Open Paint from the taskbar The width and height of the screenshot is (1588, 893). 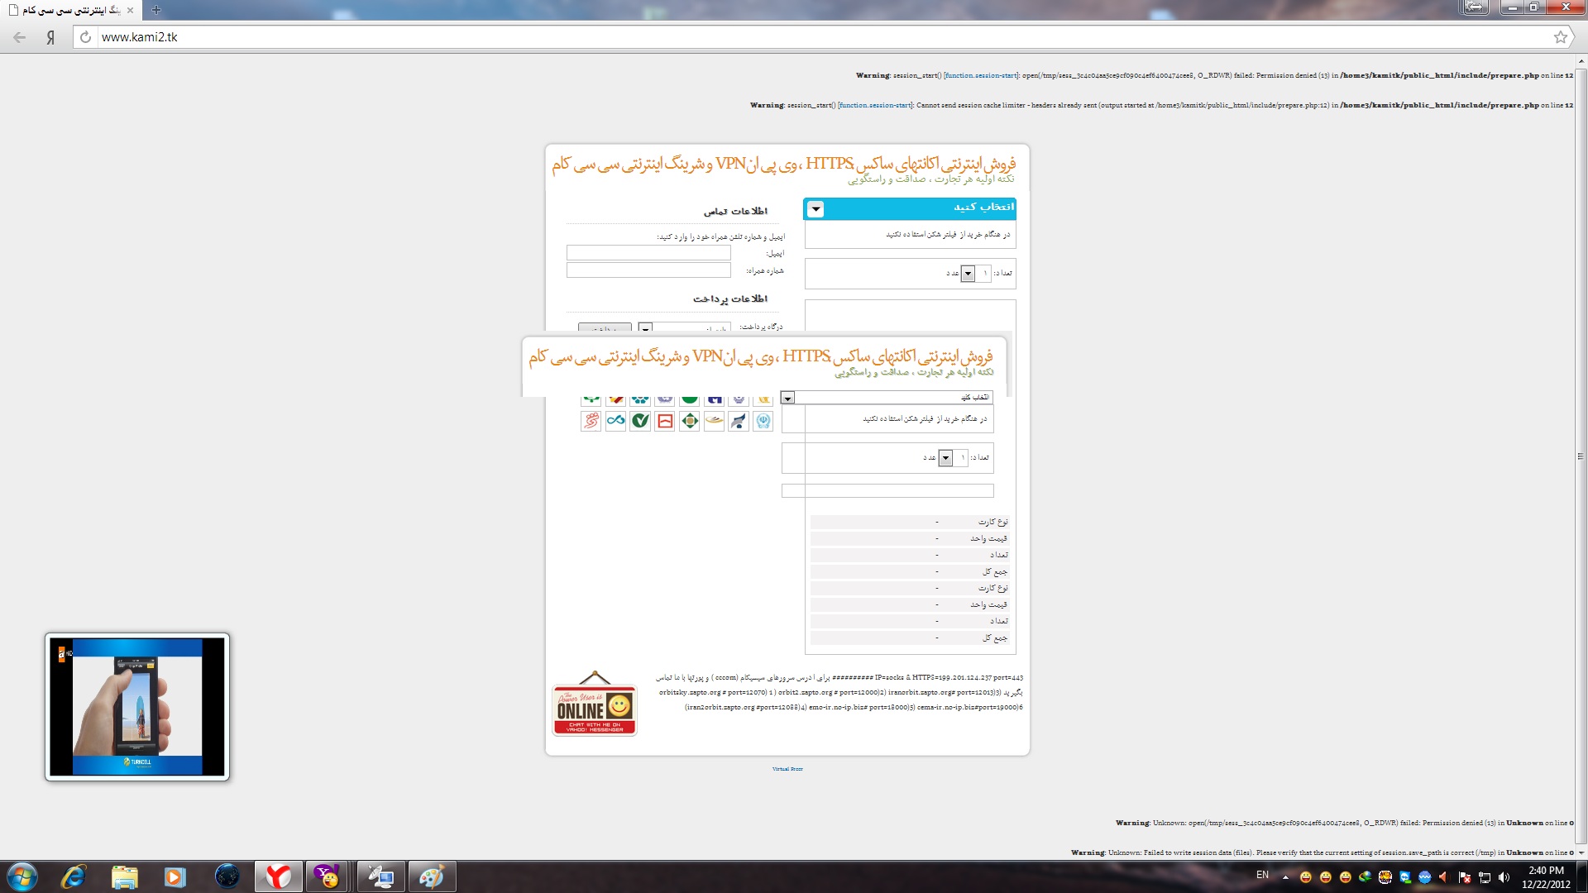point(432,876)
